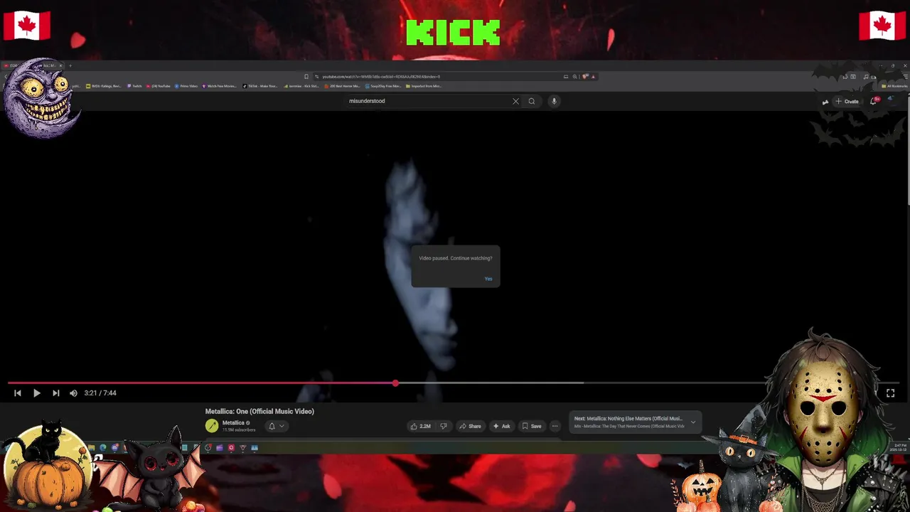Open the Prime Video bookmark
The image size is (910, 512).
coord(186,86)
